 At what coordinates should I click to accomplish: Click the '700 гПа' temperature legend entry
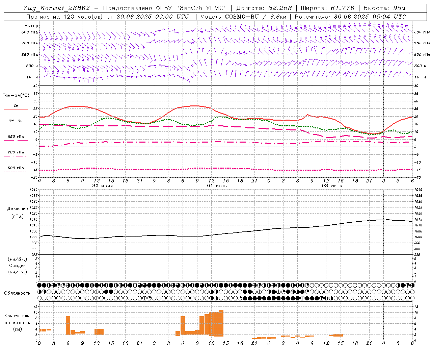click(16, 152)
